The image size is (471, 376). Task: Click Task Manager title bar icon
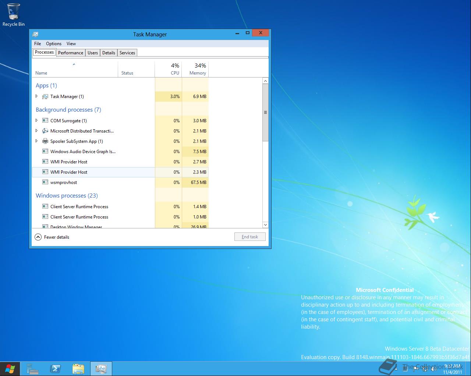pyautogui.click(x=35, y=34)
